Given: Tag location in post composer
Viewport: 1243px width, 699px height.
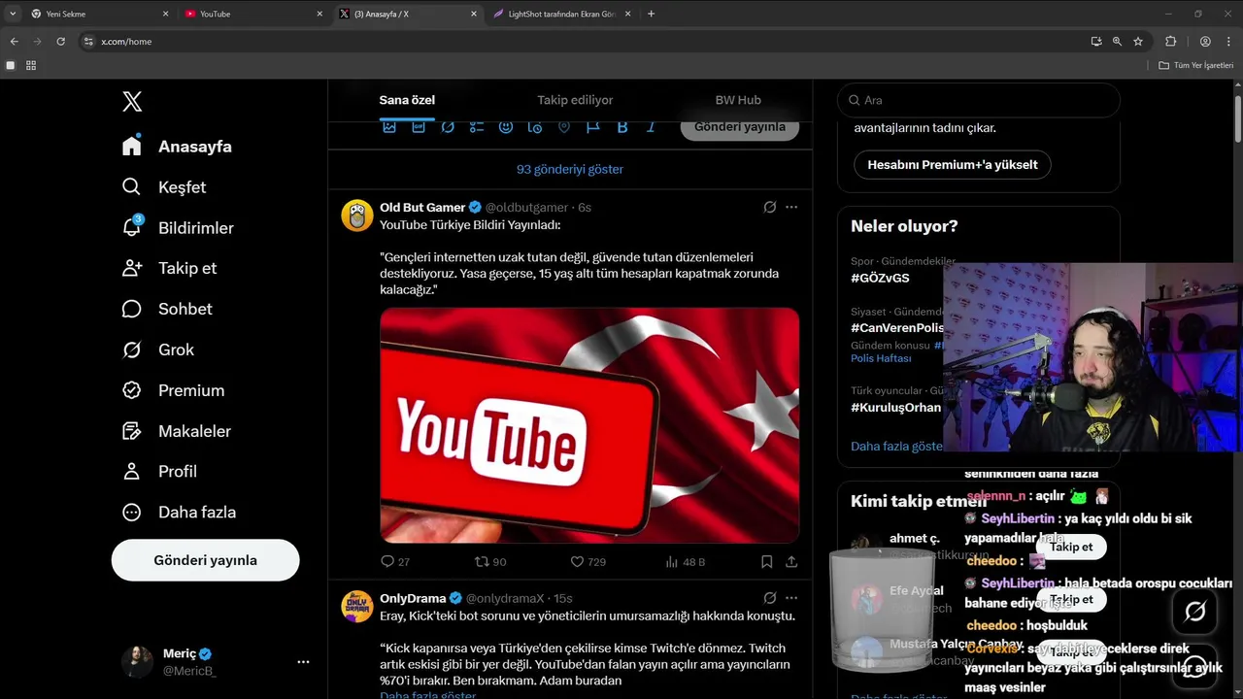Looking at the screenshot, I should (564, 127).
